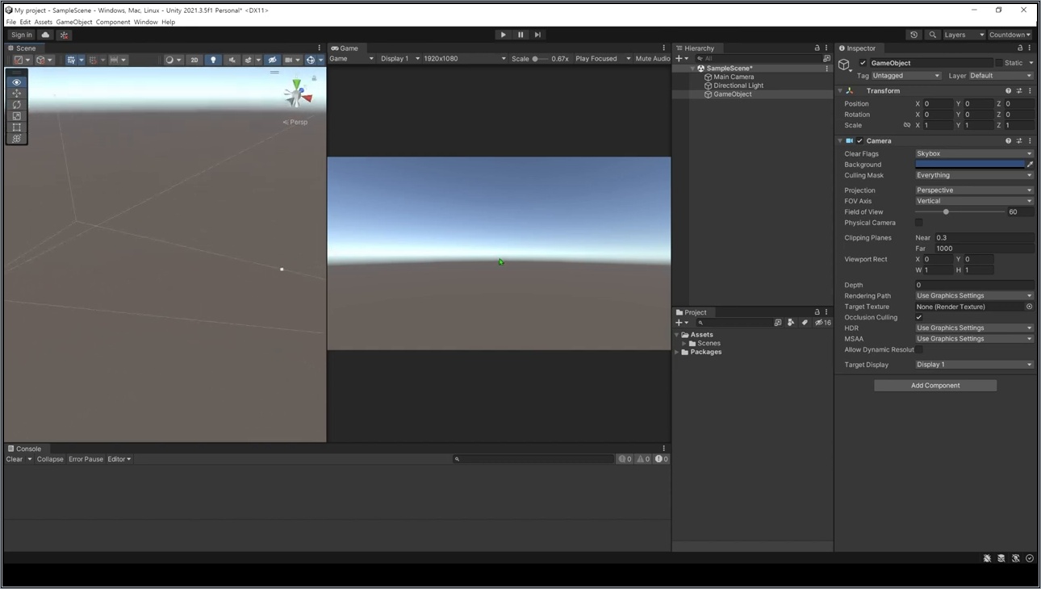Click the Background color swatch
The width and height of the screenshot is (1041, 589).
[969, 165]
